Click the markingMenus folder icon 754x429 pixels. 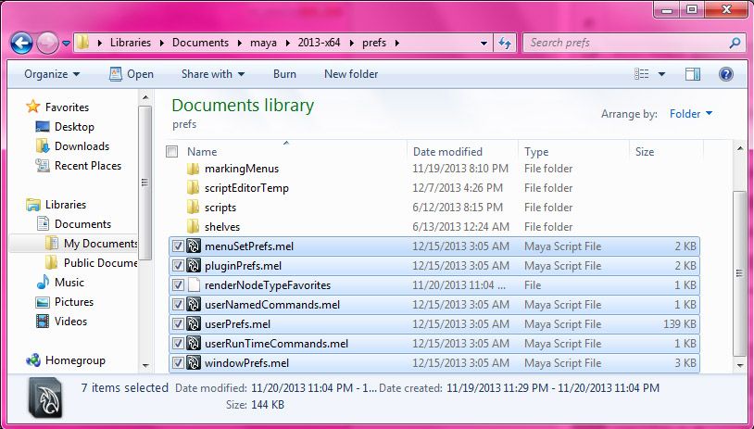pyautogui.click(x=193, y=169)
